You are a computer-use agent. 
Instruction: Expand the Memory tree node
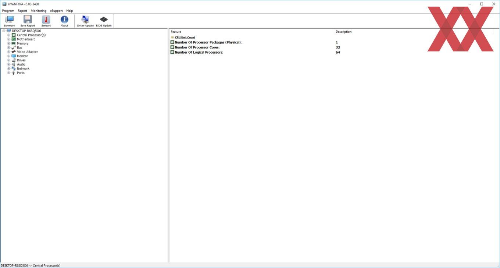pyautogui.click(x=9, y=43)
